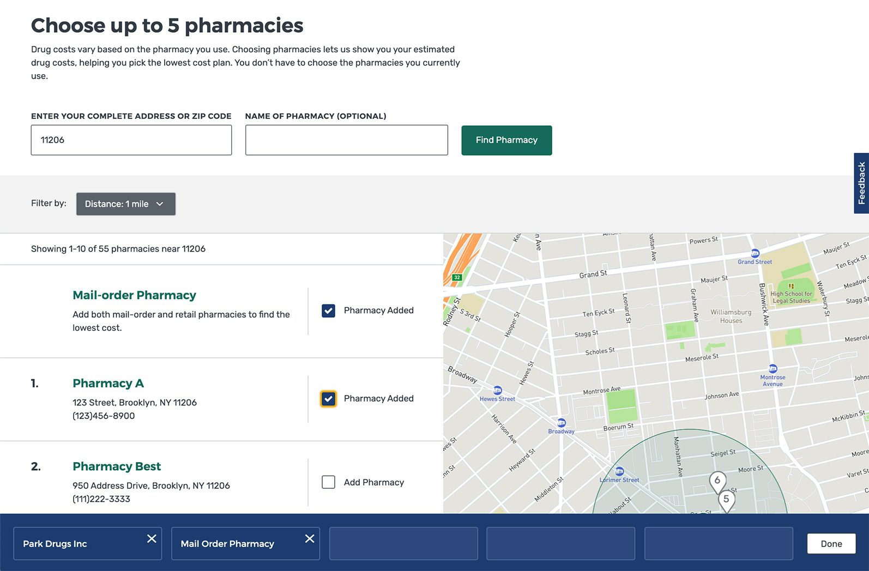Click address 123 Street, Brooklyn, NY 11206
869x571 pixels.
(x=135, y=403)
